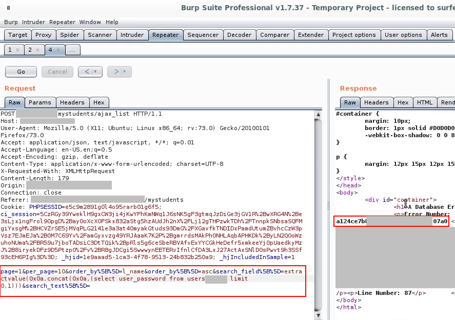The image size is (455, 320).
Task: Select Repeater request tab 2
Action: tap(30, 50)
